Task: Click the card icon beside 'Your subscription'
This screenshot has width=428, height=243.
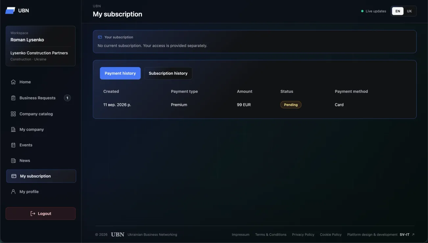Action: tap(100, 37)
